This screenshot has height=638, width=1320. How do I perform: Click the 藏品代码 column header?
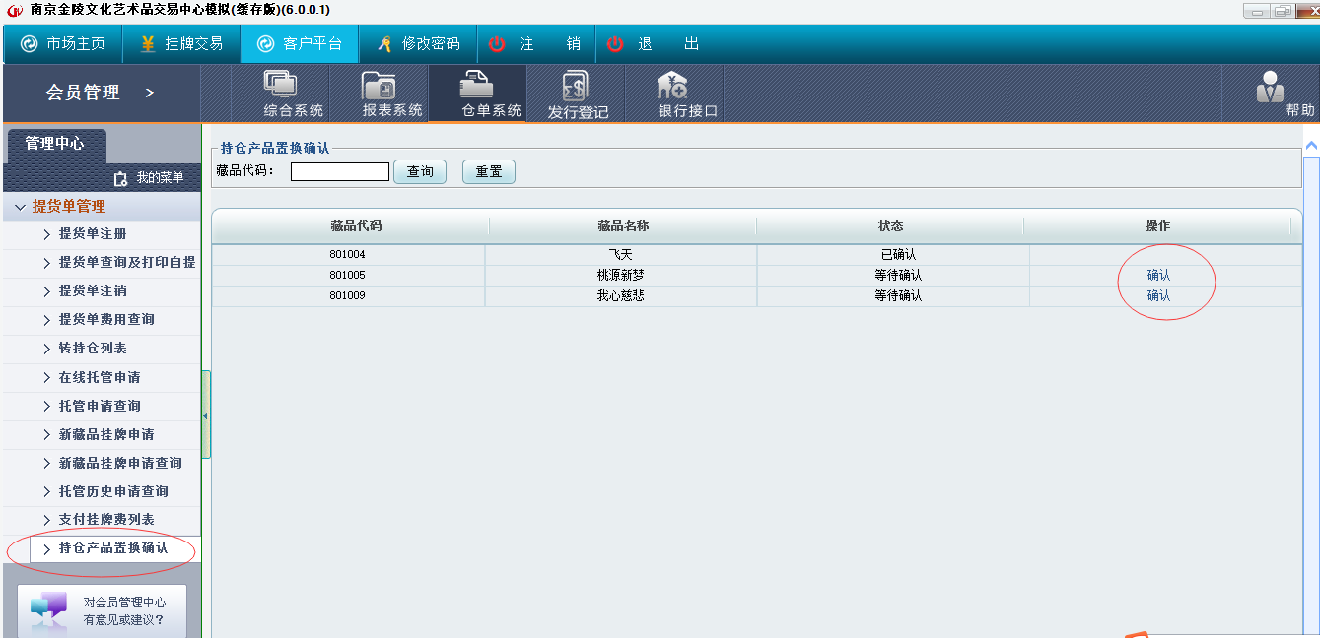(x=356, y=226)
